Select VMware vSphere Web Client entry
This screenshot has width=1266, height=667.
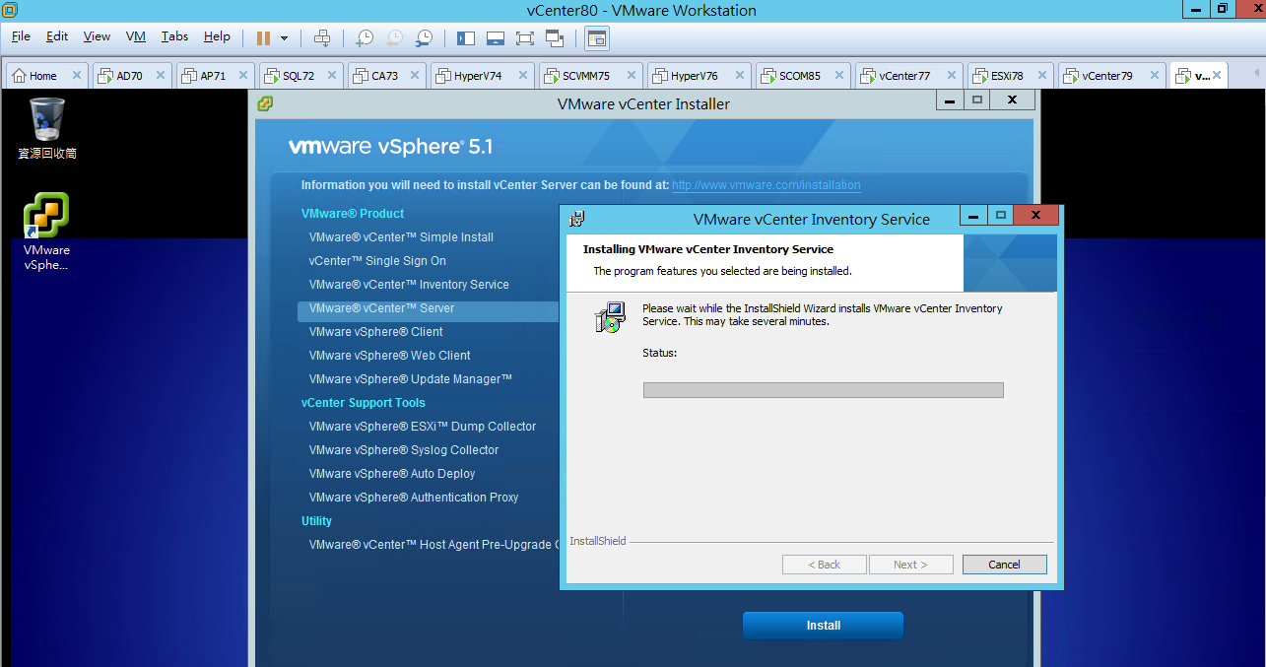[389, 356]
